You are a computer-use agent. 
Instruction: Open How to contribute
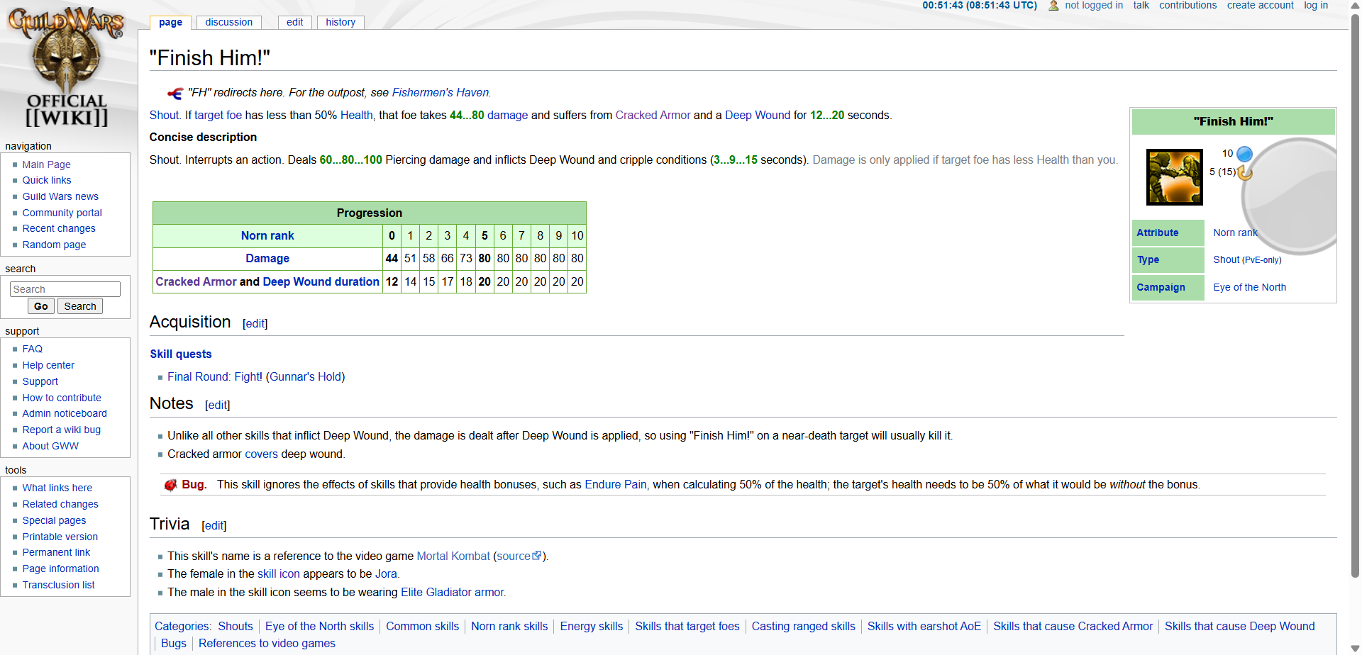pos(62,398)
